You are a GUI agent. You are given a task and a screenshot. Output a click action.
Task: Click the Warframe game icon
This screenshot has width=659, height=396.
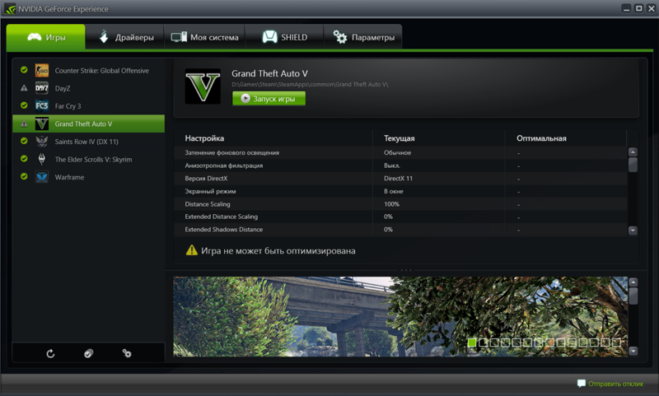pyautogui.click(x=42, y=177)
